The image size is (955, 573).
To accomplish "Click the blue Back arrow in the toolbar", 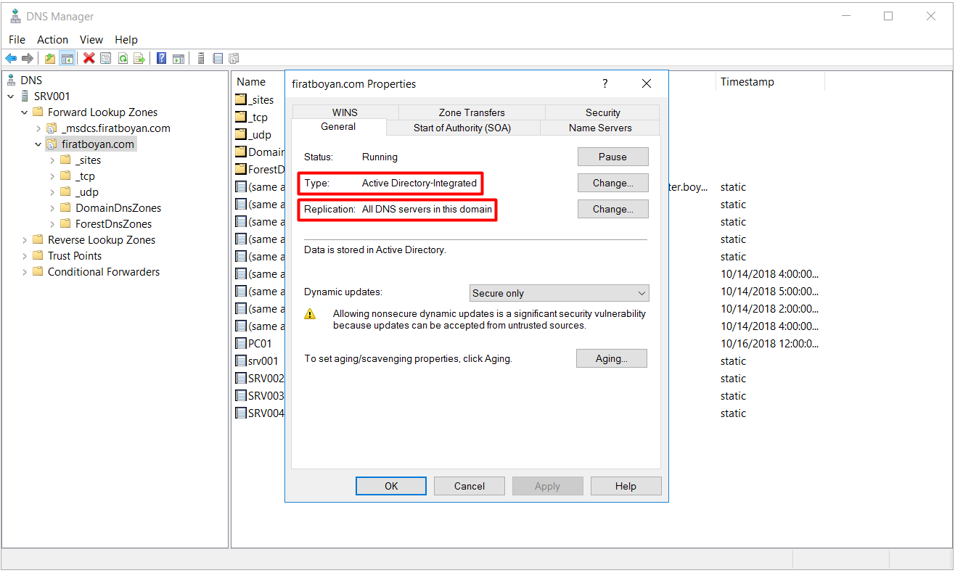I will tap(11, 59).
